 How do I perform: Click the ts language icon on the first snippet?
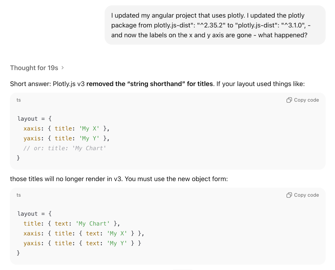click(19, 100)
